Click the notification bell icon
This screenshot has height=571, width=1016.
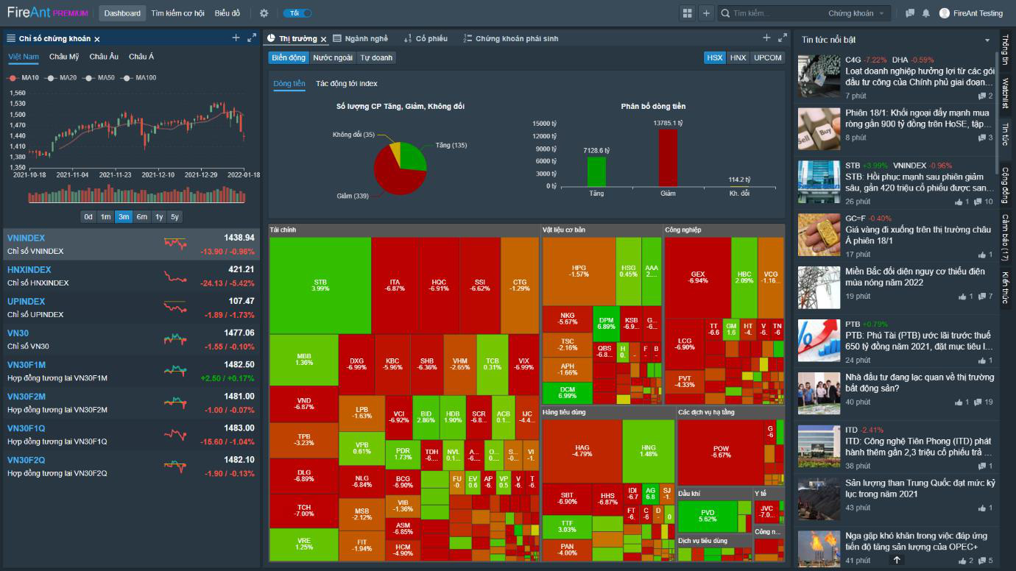click(x=926, y=13)
